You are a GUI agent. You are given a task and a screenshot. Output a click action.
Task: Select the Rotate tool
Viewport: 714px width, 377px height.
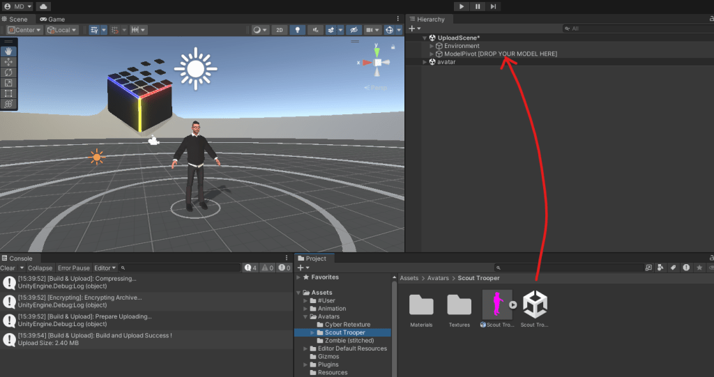pyautogui.click(x=8, y=72)
